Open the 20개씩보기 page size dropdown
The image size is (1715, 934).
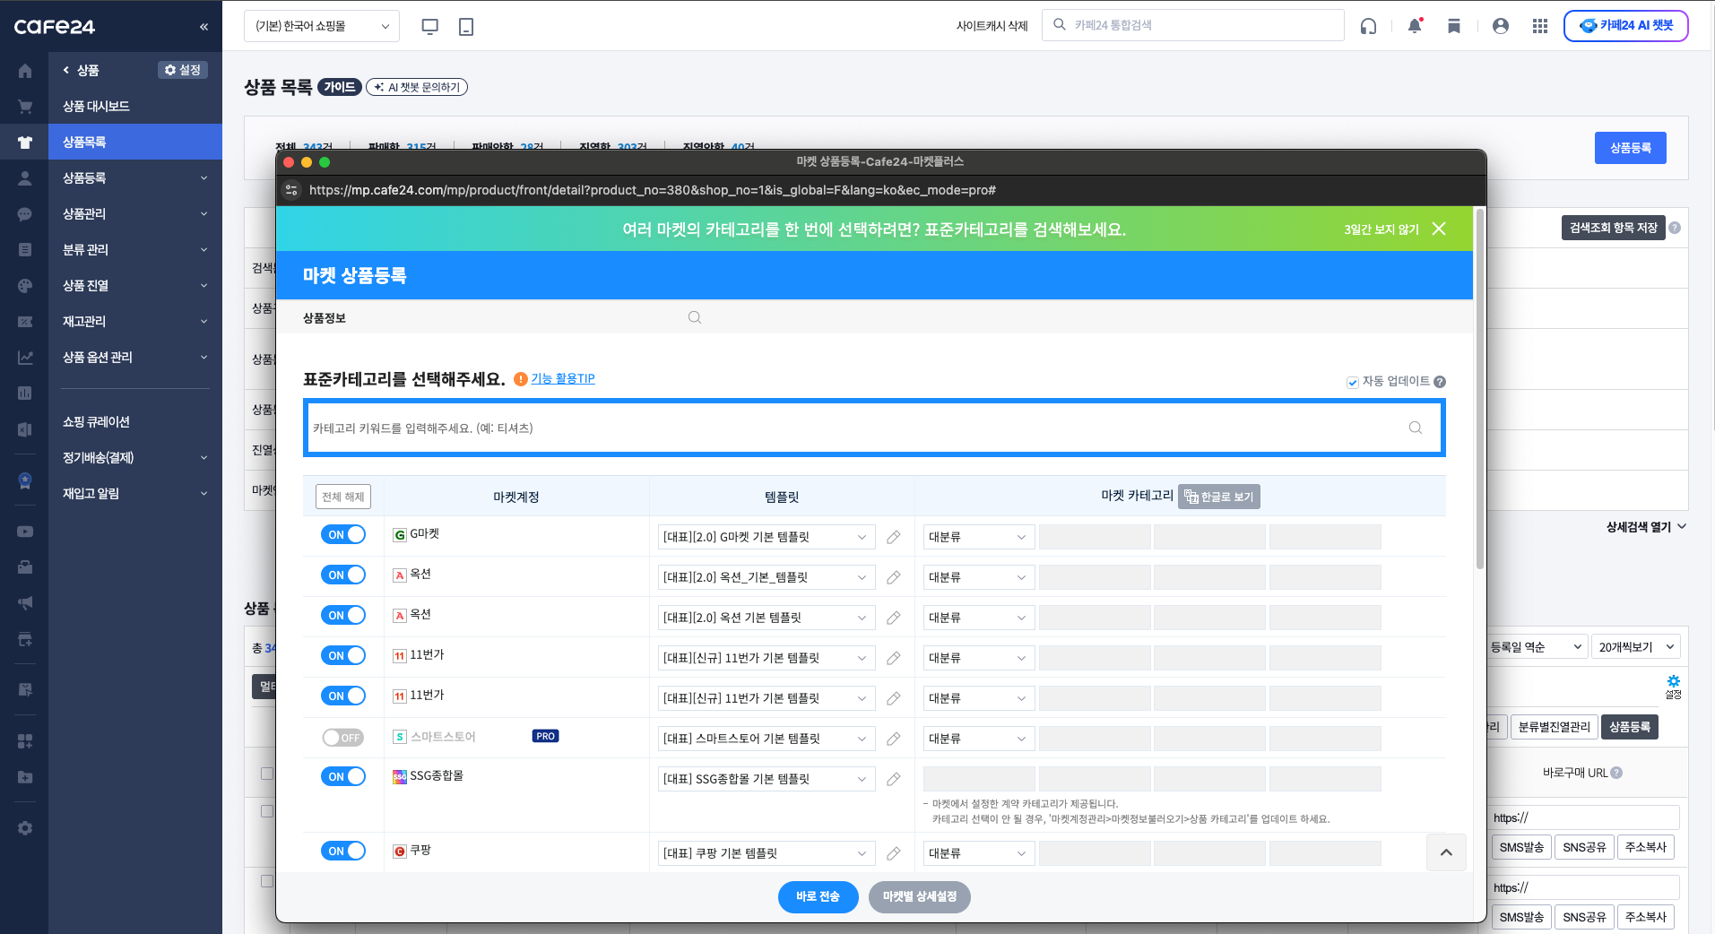(1637, 647)
